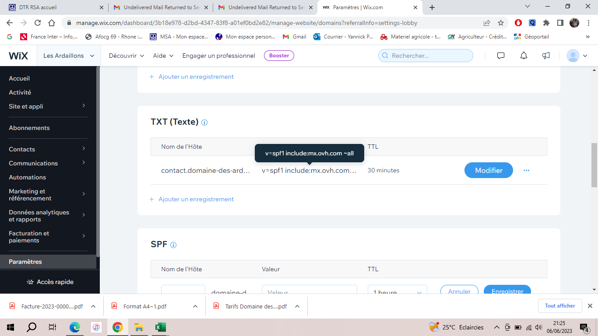Expand the Contacts sidebar section
The width and height of the screenshot is (598, 336).
point(48,149)
